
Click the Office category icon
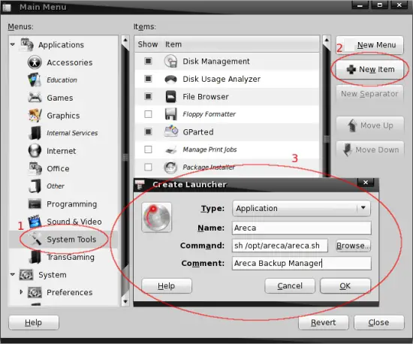click(35, 168)
